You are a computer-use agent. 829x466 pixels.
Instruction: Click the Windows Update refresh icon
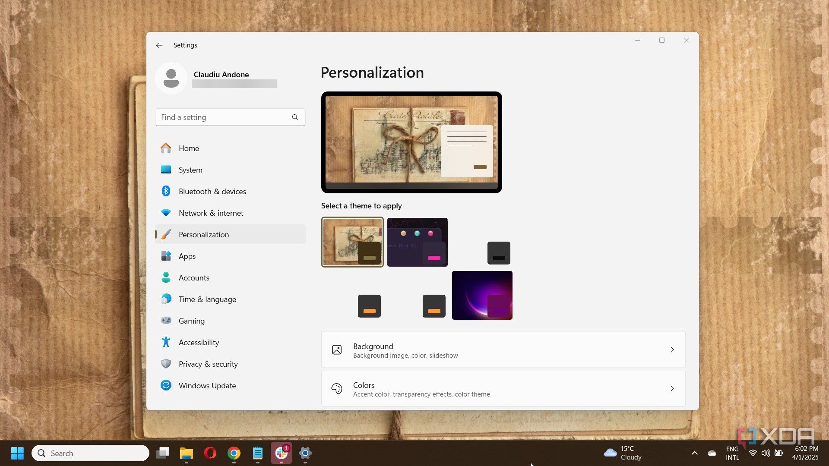pyautogui.click(x=166, y=385)
